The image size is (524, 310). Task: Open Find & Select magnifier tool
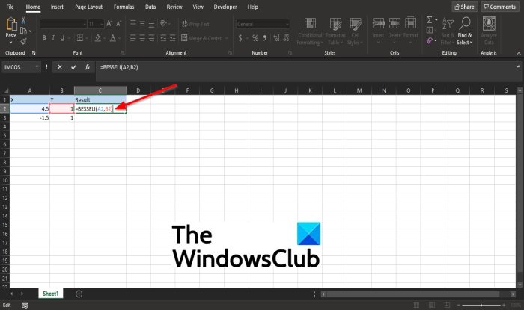tap(465, 23)
